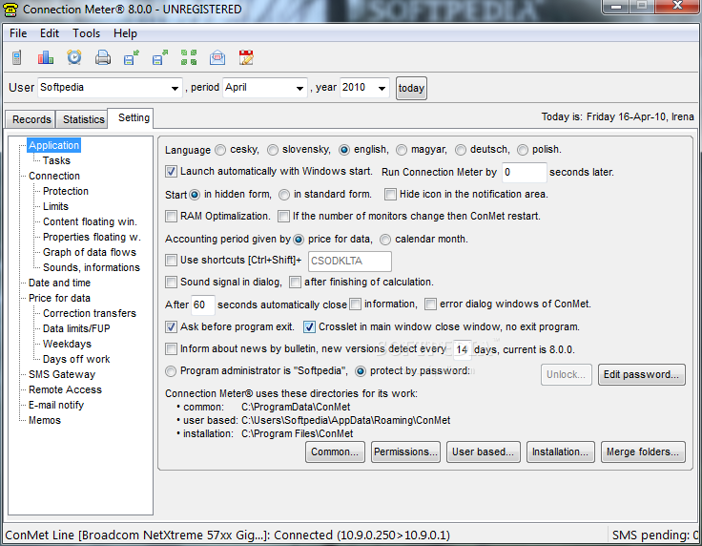Image resolution: width=702 pixels, height=546 pixels.
Task: Click the Permissions button
Action: [x=405, y=451]
